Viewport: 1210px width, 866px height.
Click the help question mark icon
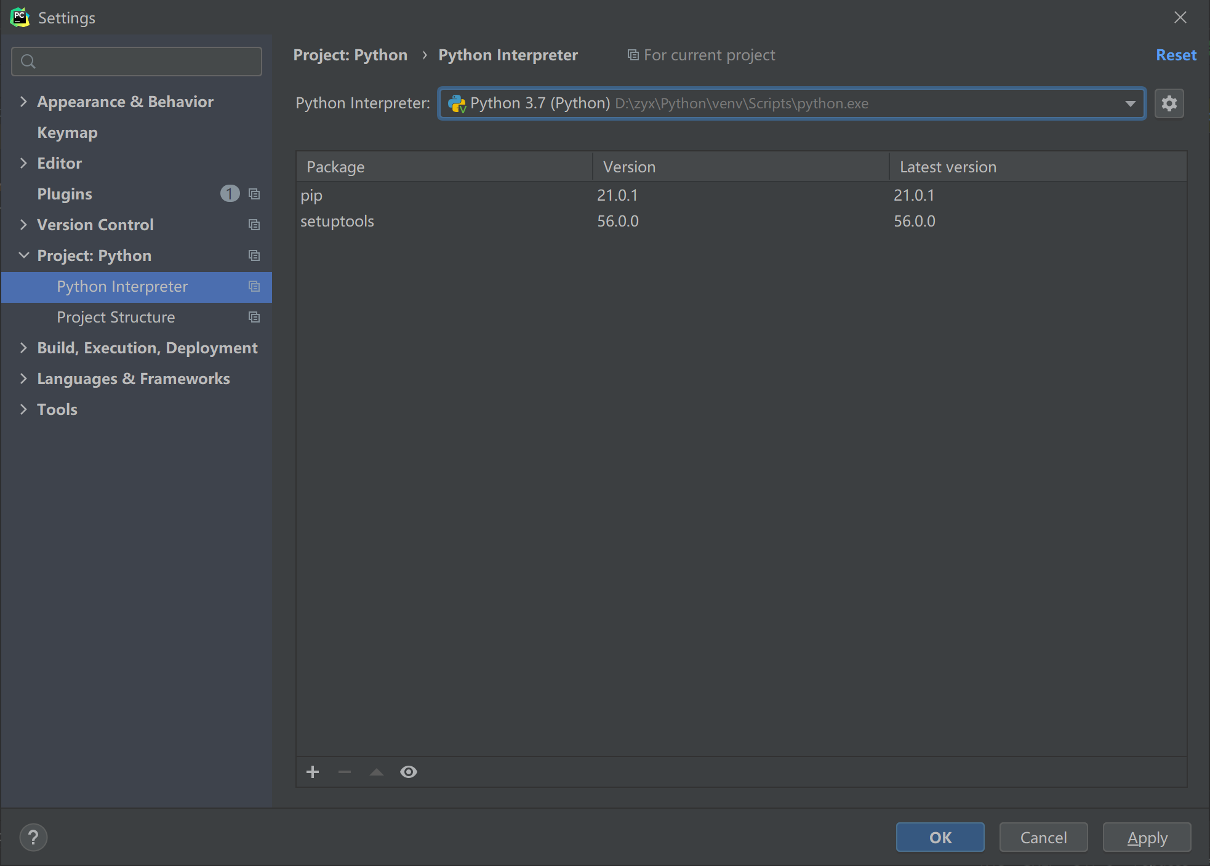coord(33,837)
